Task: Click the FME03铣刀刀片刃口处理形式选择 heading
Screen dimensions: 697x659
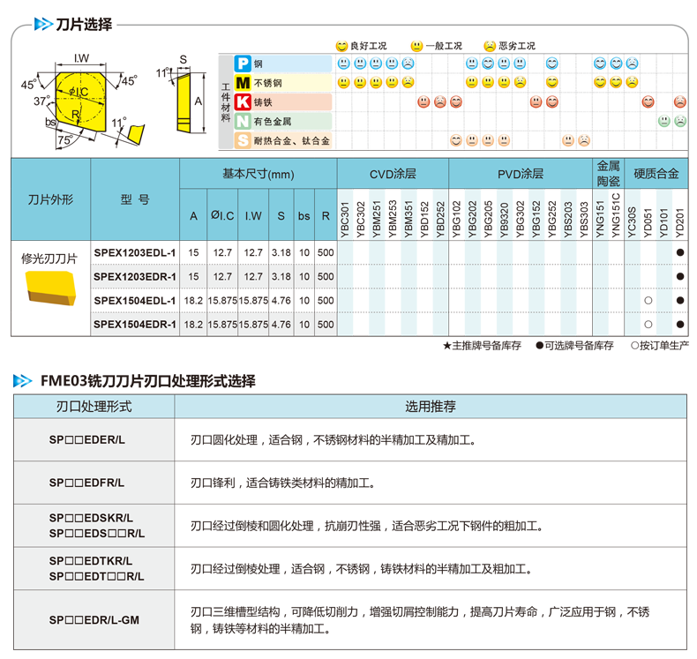Action: point(148,381)
